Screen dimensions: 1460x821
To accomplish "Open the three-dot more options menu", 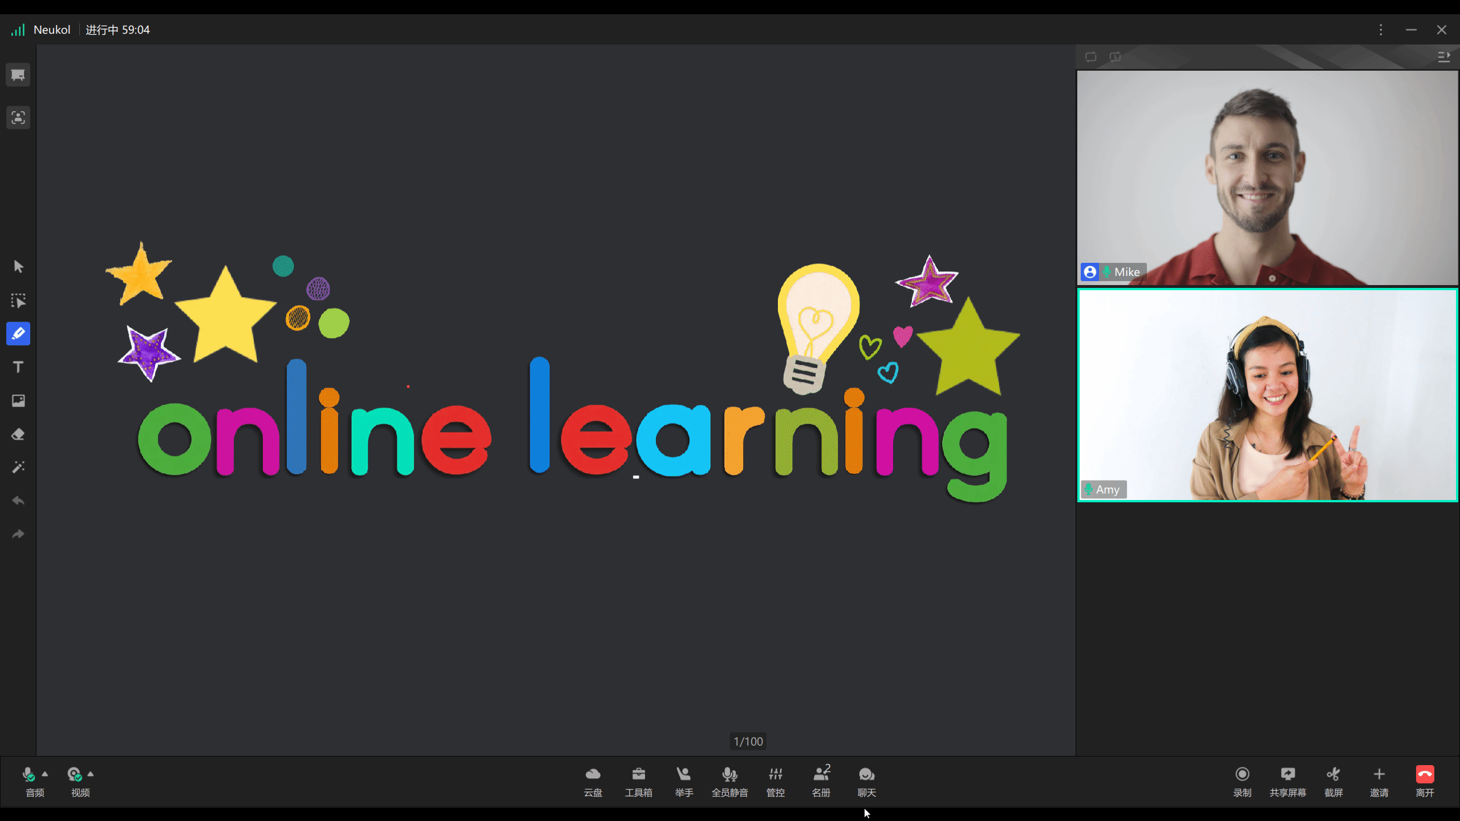I will [1381, 30].
